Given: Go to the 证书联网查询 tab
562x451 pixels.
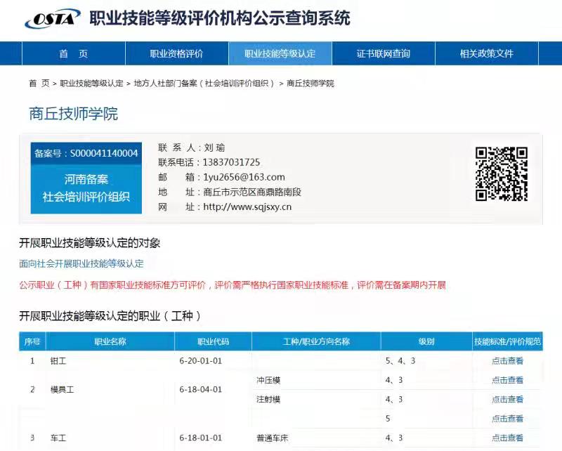Looking at the screenshot, I should tap(383, 53).
